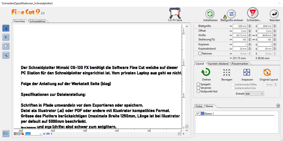Switch to the Schneidelinie tab
Viewport: 283px width, 141px height.
coord(38,21)
